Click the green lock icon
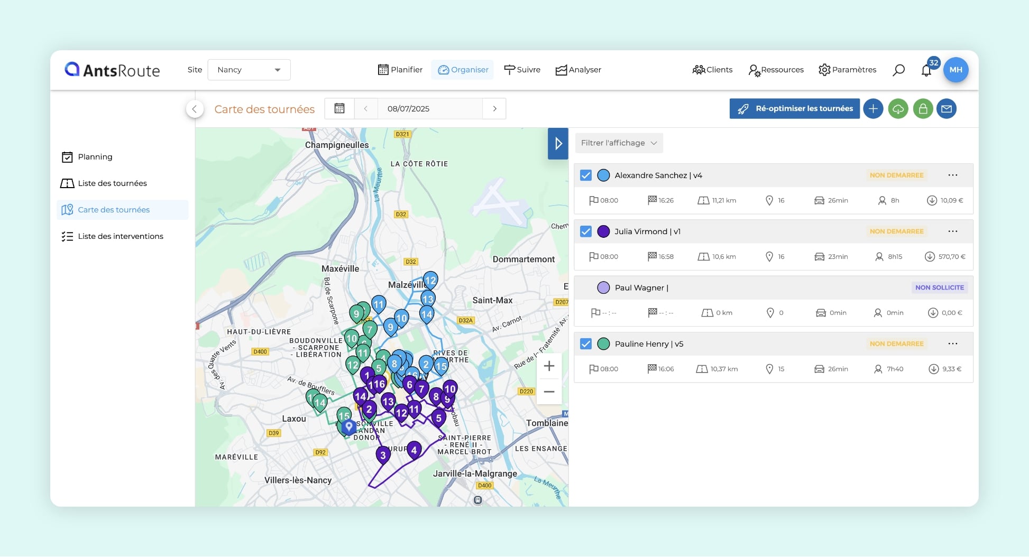Image resolution: width=1029 pixels, height=557 pixels. click(923, 109)
